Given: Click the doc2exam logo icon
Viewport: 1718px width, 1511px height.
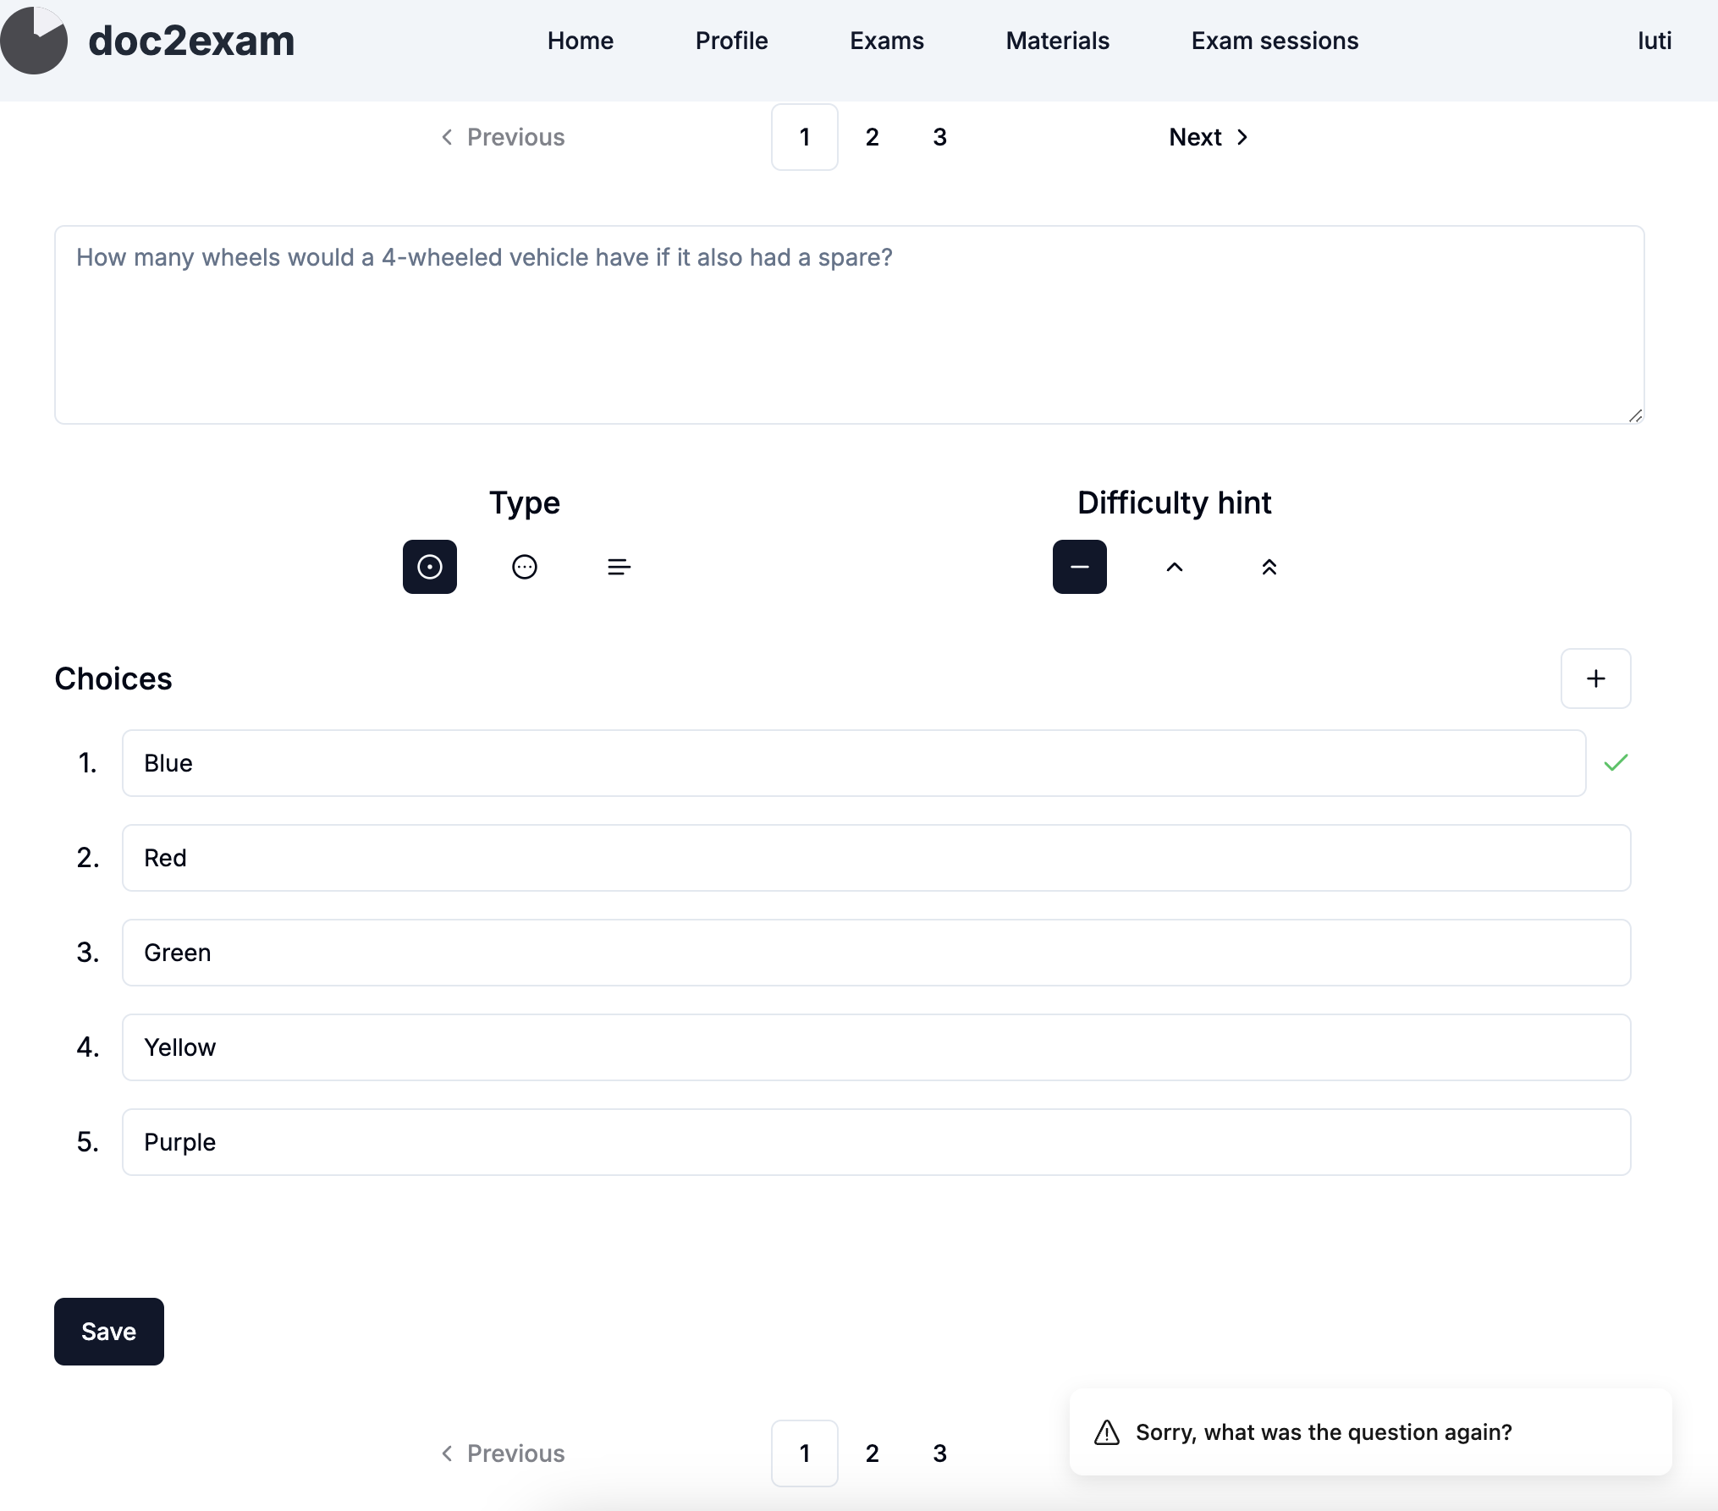Looking at the screenshot, I should point(34,40).
